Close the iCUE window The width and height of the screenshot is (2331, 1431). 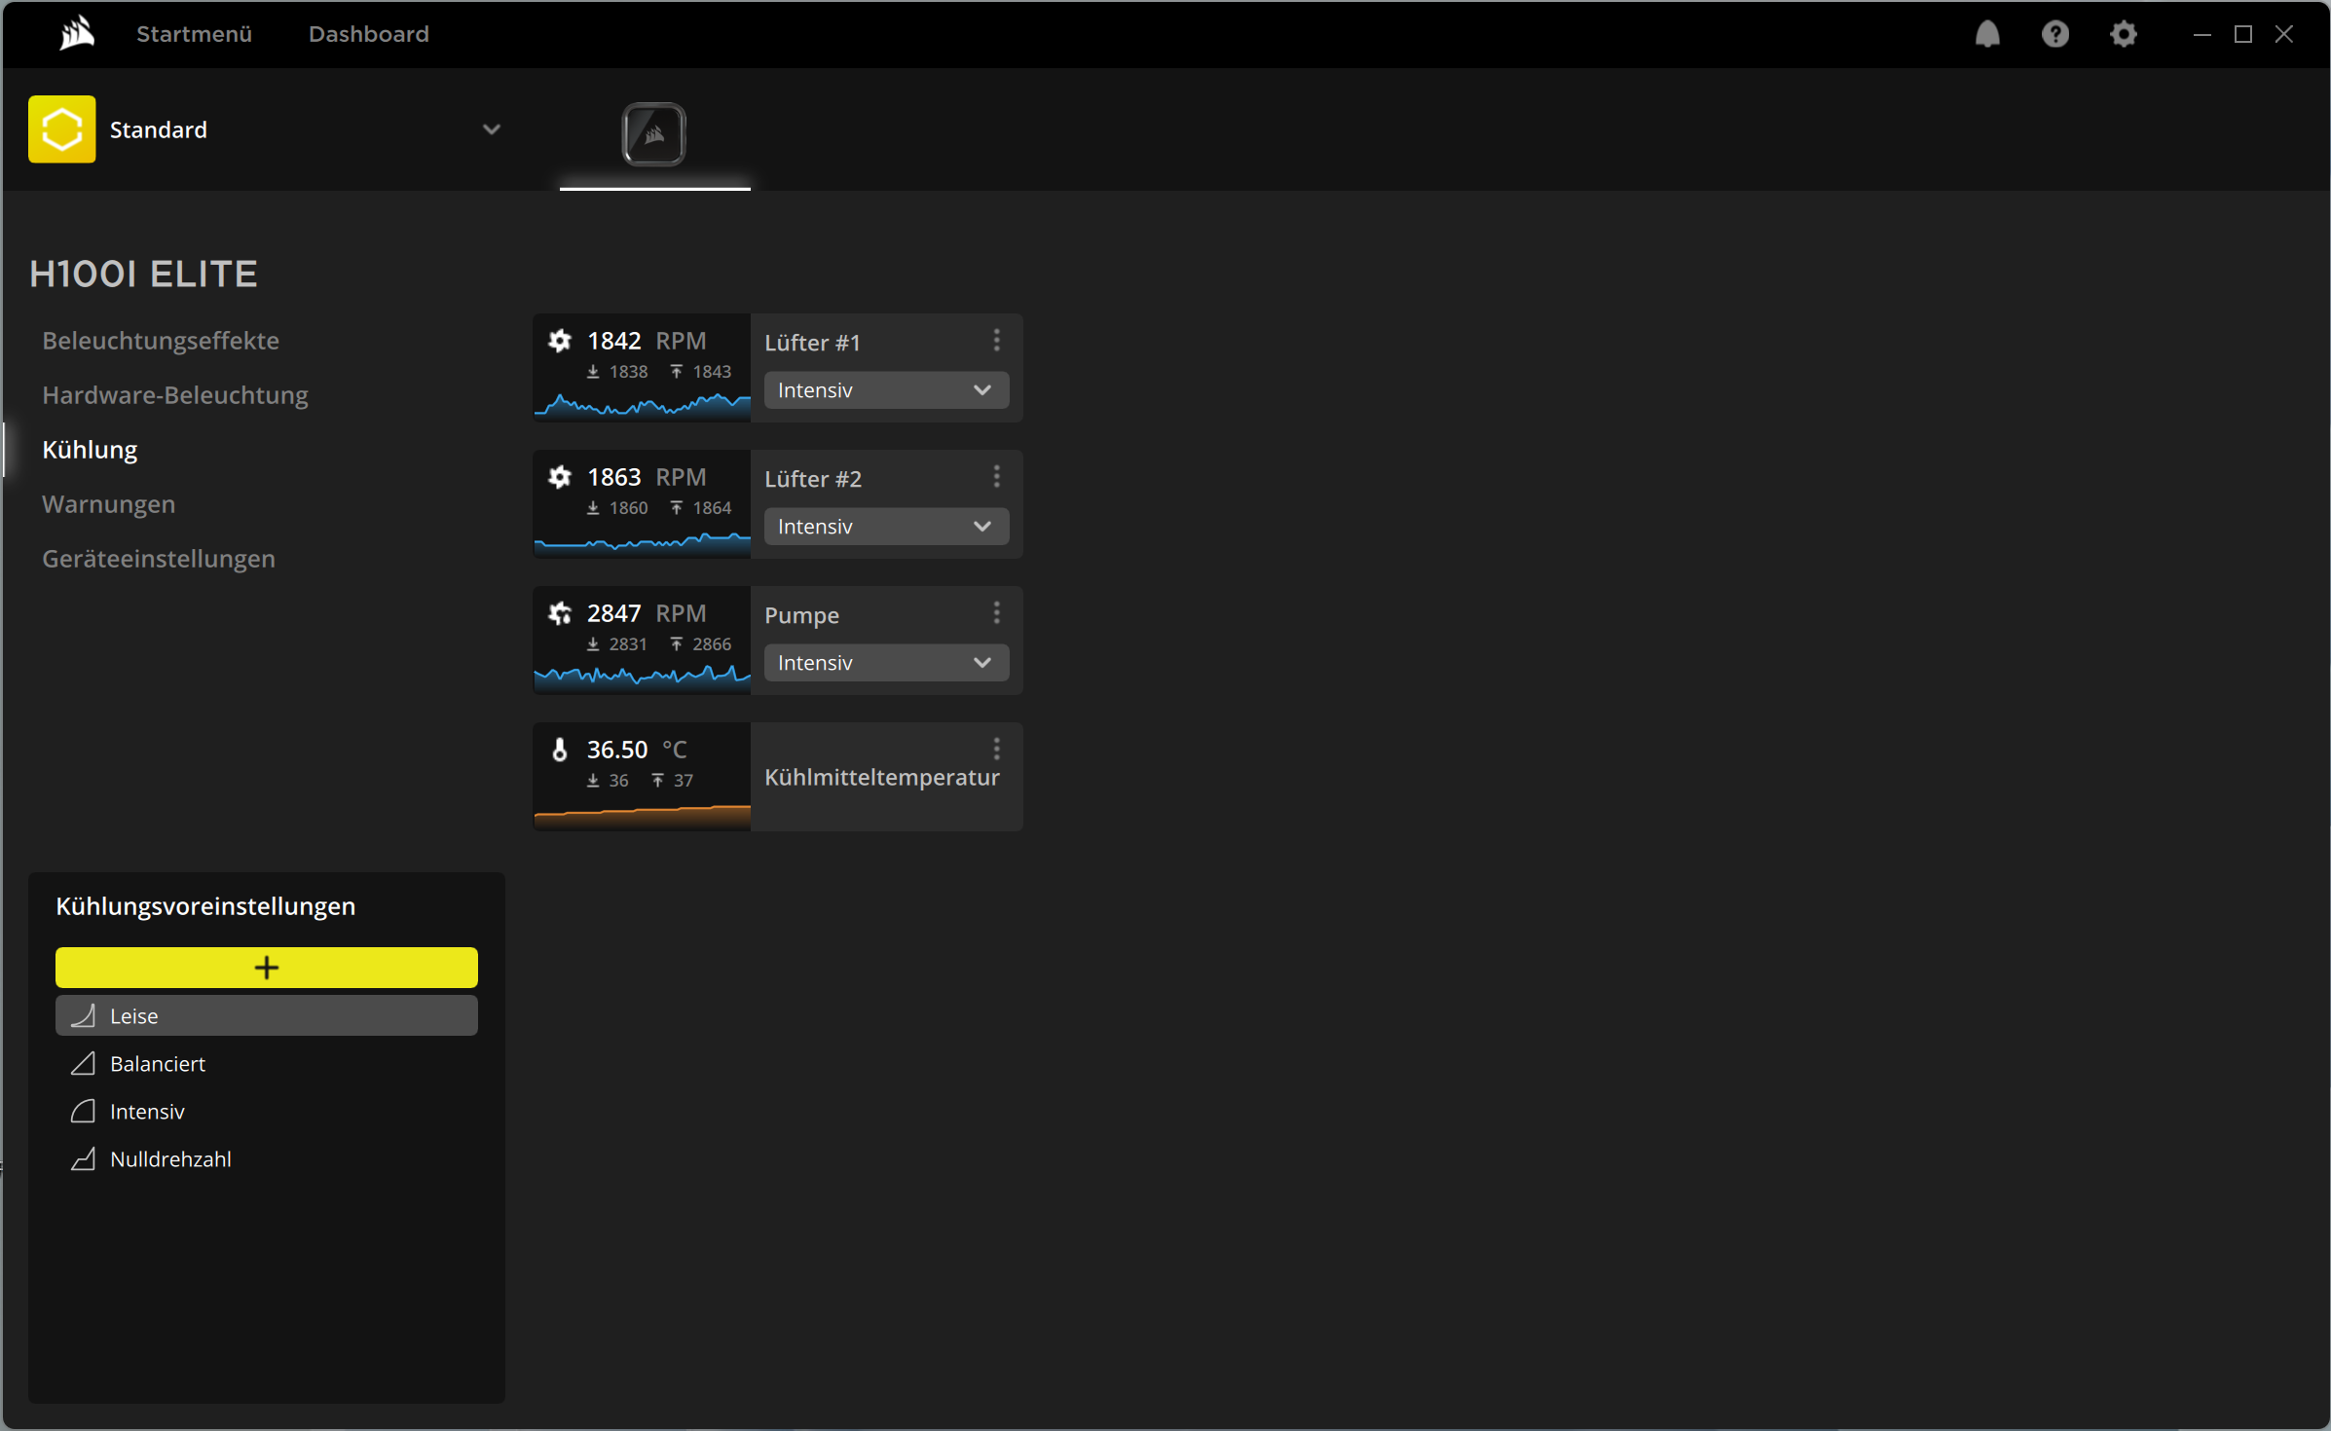(x=2284, y=34)
